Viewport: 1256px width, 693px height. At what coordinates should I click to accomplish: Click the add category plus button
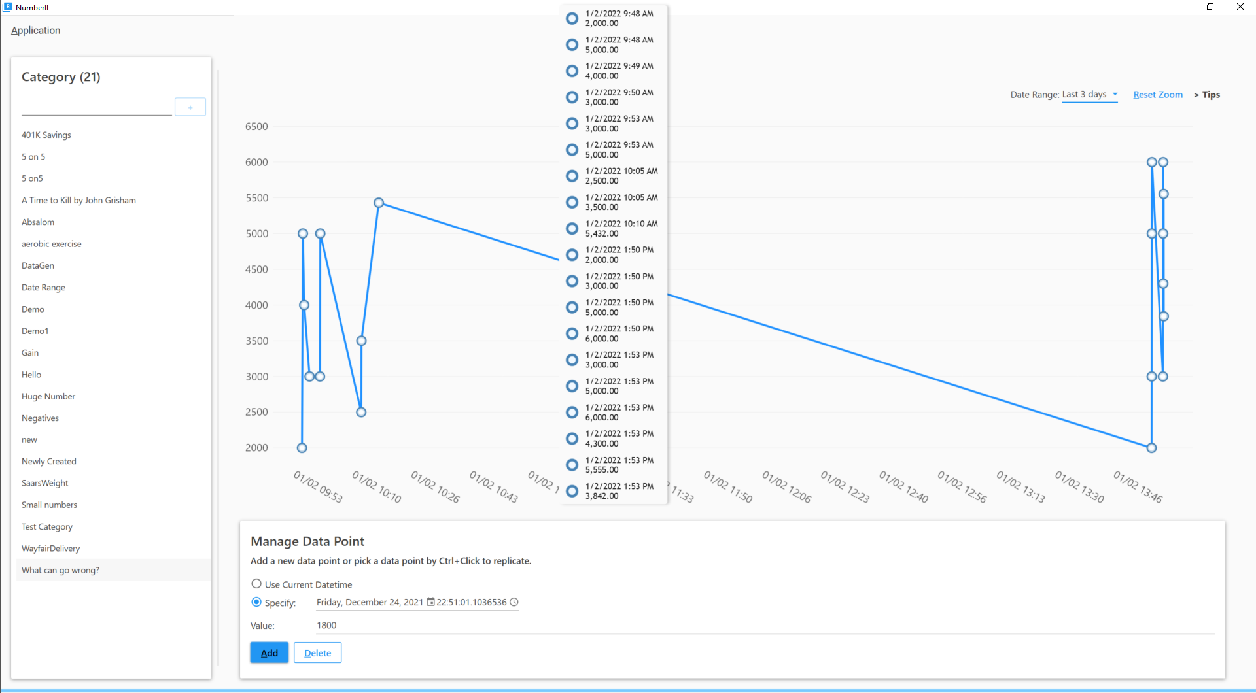click(190, 107)
